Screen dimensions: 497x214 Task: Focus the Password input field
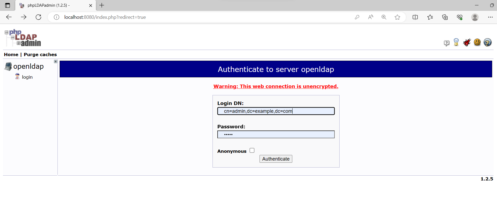tap(276, 135)
